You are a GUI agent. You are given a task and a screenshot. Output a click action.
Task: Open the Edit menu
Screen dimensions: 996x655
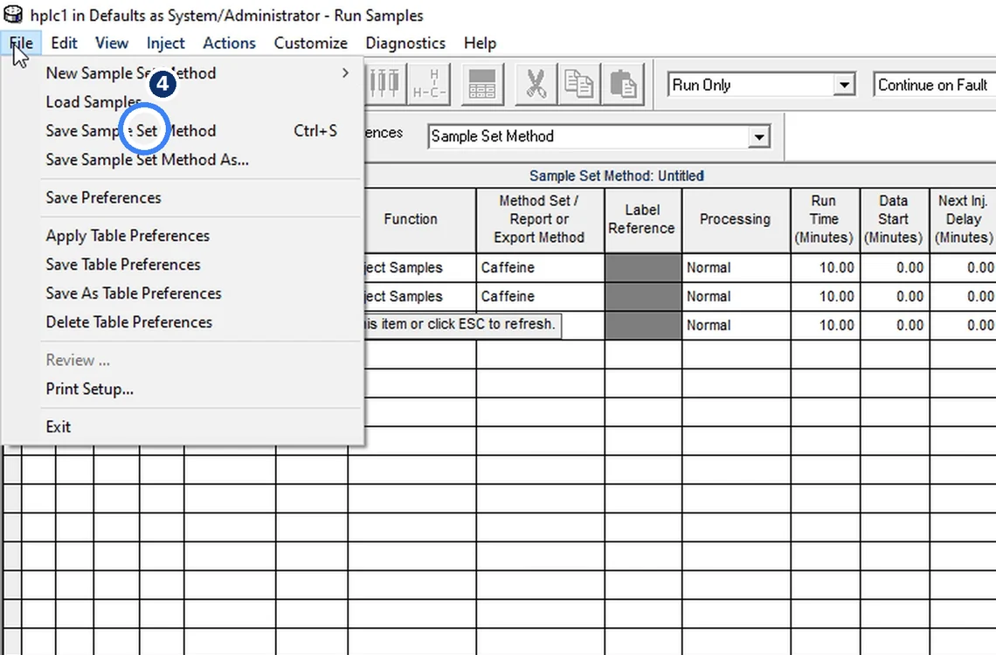(64, 43)
